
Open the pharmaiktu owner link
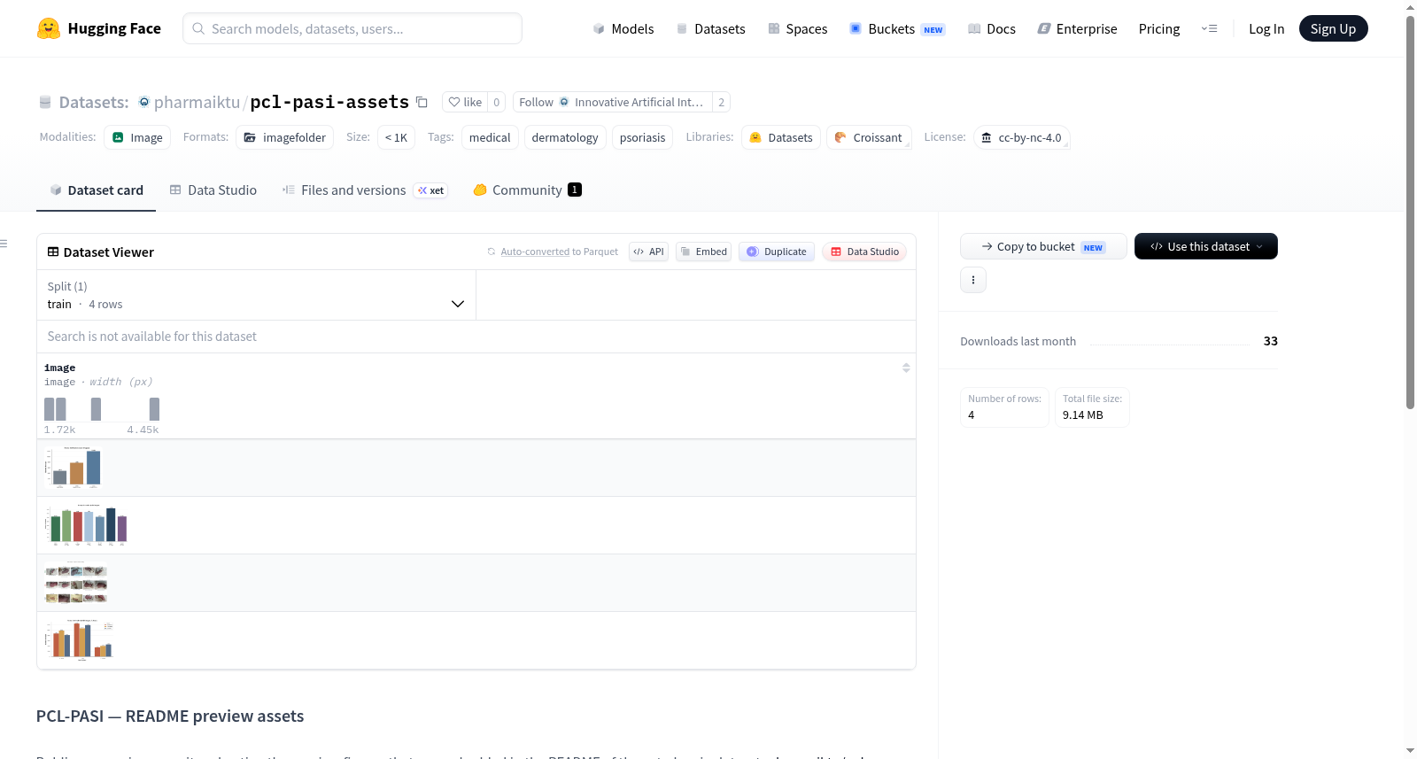[197, 102]
